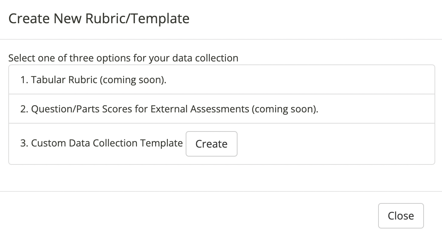Click the Create New Rubric/Template dialog title
This screenshot has height=236, width=442.
(x=99, y=18)
